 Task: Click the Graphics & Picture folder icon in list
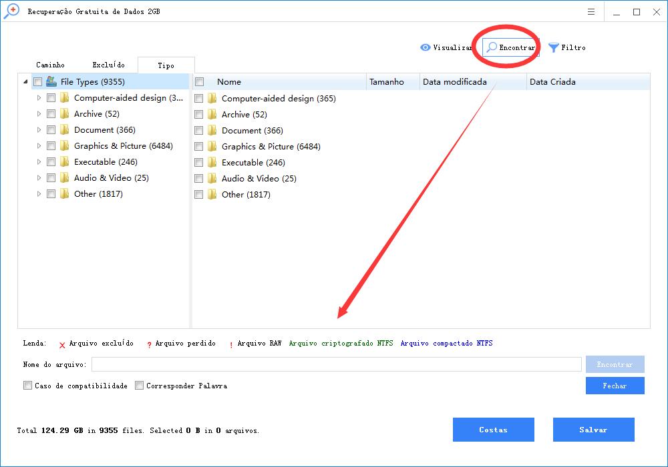tap(212, 146)
